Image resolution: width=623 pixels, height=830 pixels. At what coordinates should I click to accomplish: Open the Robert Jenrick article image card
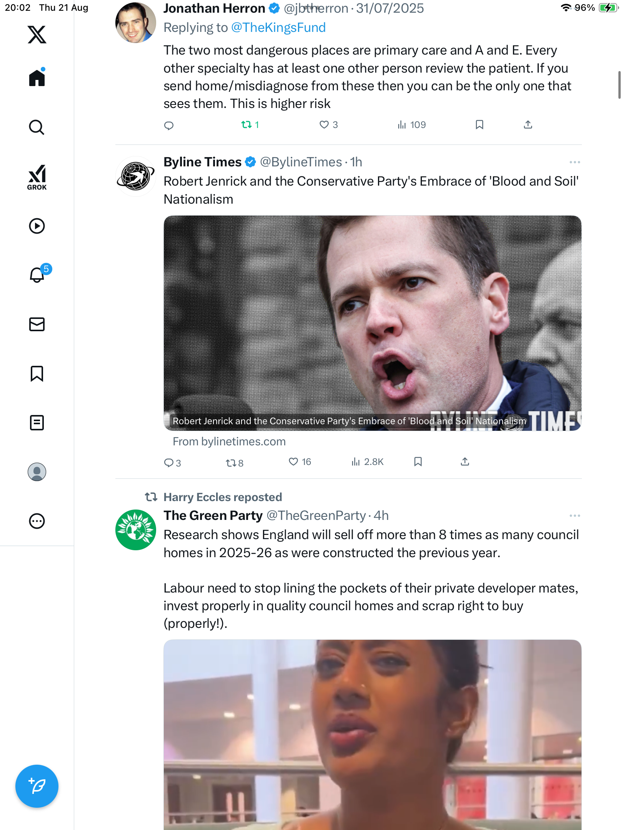(x=372, y=323)
